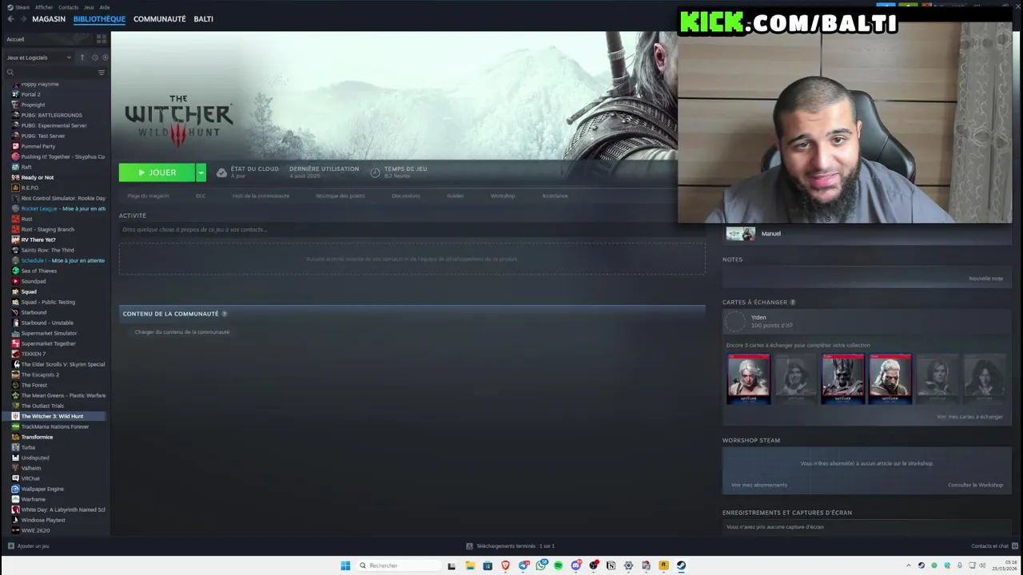The image size is (1023, 575).
Task: Click the sort ascending arrow icon
Action: (x=82, y=57)
